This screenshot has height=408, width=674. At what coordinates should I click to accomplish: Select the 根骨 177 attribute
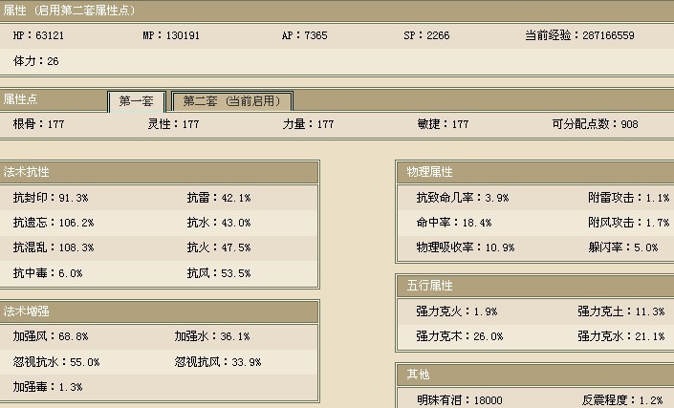37,124
